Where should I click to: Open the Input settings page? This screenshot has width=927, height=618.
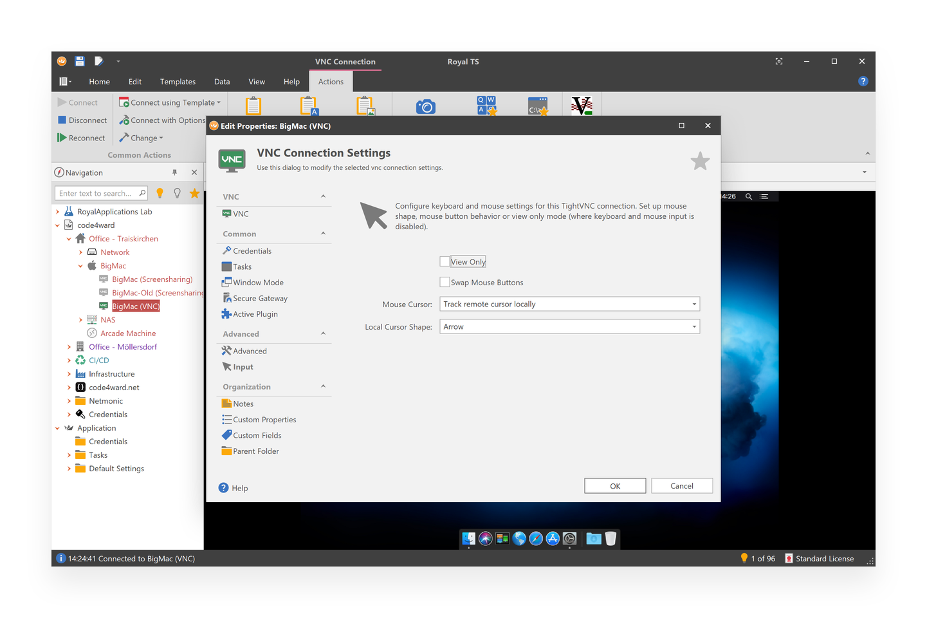242,366
